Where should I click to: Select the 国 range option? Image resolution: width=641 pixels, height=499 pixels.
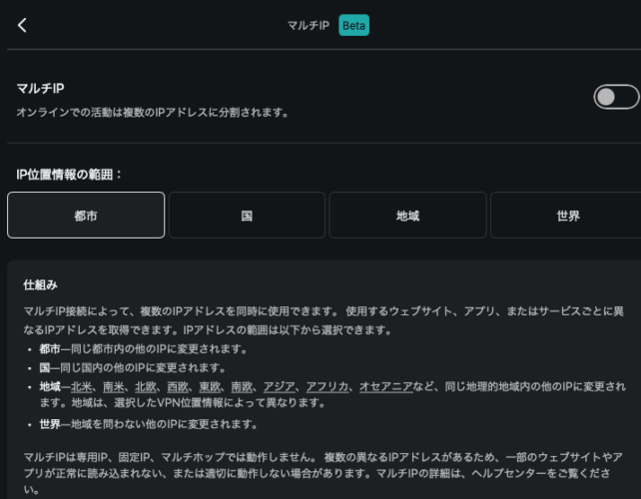[x=247, y=215]
